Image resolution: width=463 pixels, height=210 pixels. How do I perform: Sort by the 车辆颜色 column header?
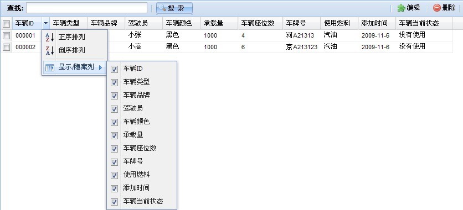[181, 23]
